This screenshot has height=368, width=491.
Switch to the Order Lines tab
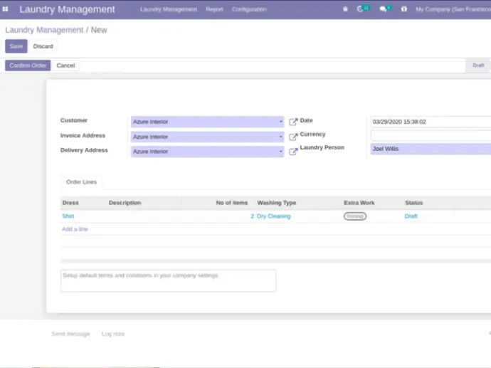coord(81,182)
